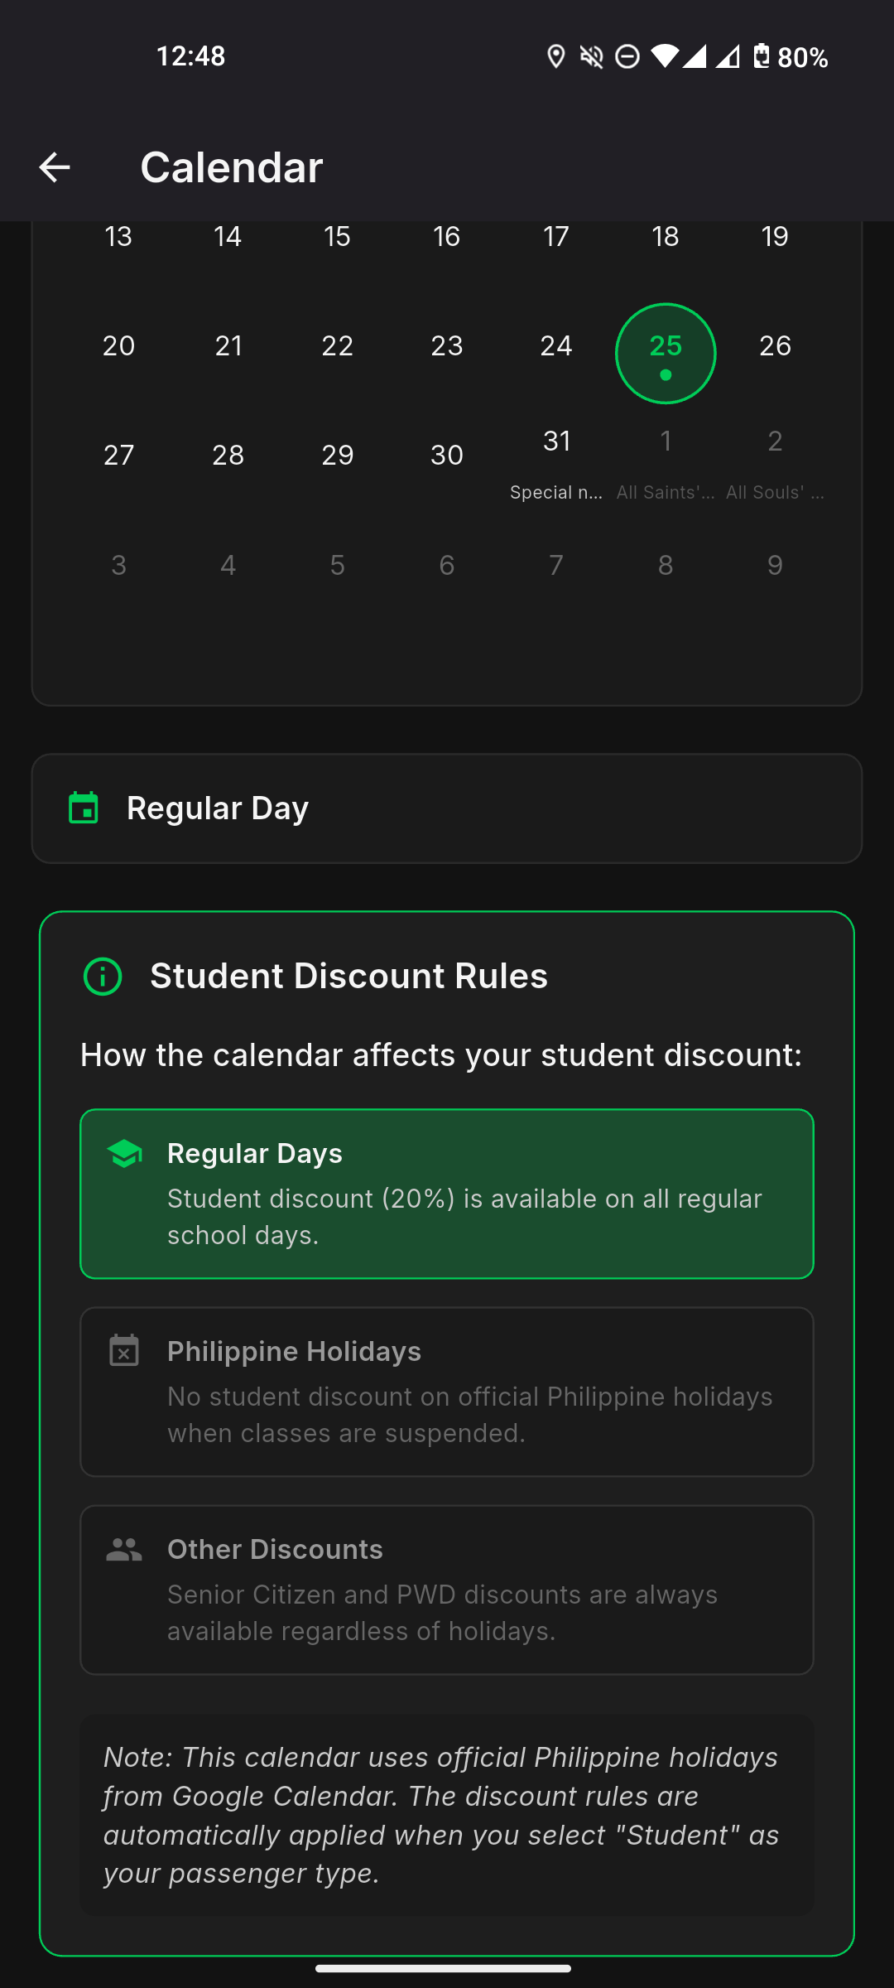This screenshot has height=1988, width=894.
Task: Select the highlighted date 25
Action: 666,354
